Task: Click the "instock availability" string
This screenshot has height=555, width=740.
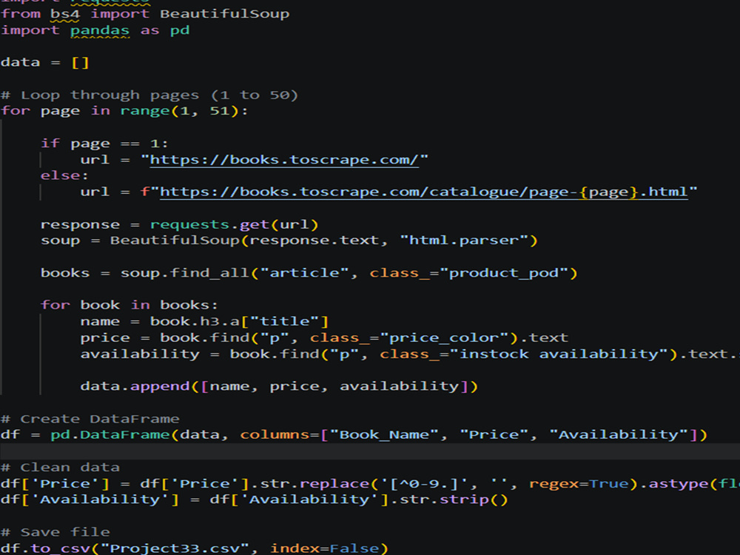Action: pos(559,354)
